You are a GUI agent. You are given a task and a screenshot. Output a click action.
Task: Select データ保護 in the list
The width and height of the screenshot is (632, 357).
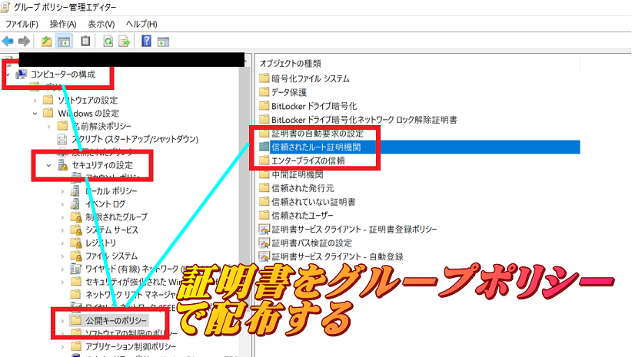click(289, 92)
